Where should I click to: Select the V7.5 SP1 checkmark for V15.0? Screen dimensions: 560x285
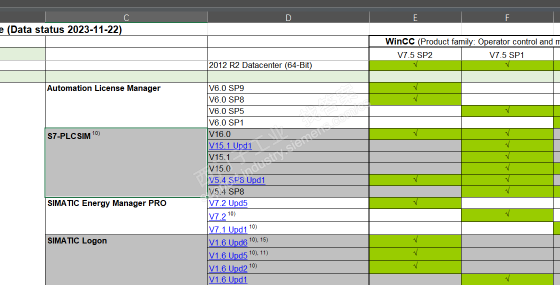507,168
